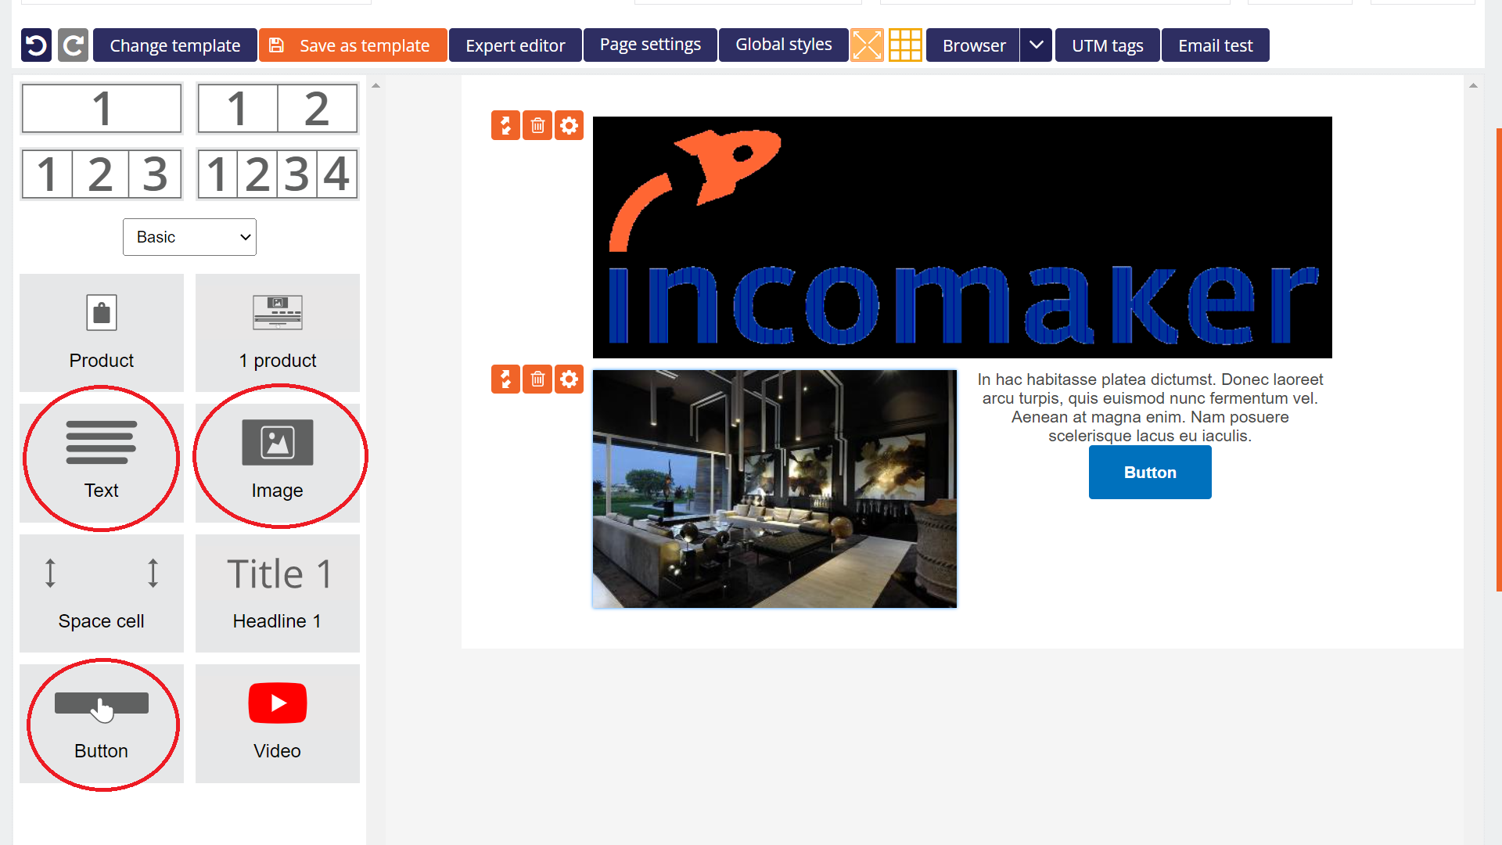Pick the Space cell block

pos(102,593)
